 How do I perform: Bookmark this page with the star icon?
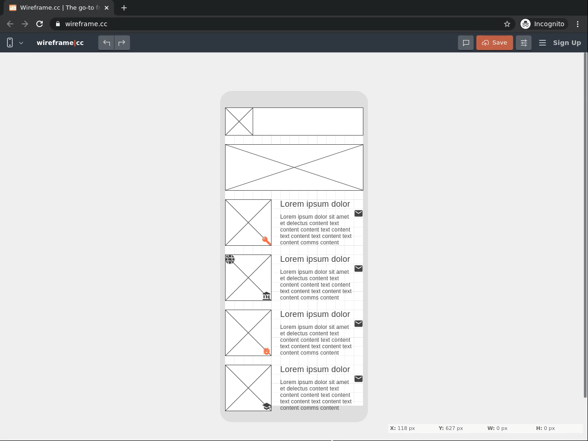coord(507,24)
